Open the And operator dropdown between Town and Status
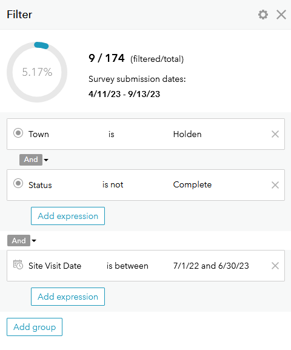291x350 pixels. [46, 160]
